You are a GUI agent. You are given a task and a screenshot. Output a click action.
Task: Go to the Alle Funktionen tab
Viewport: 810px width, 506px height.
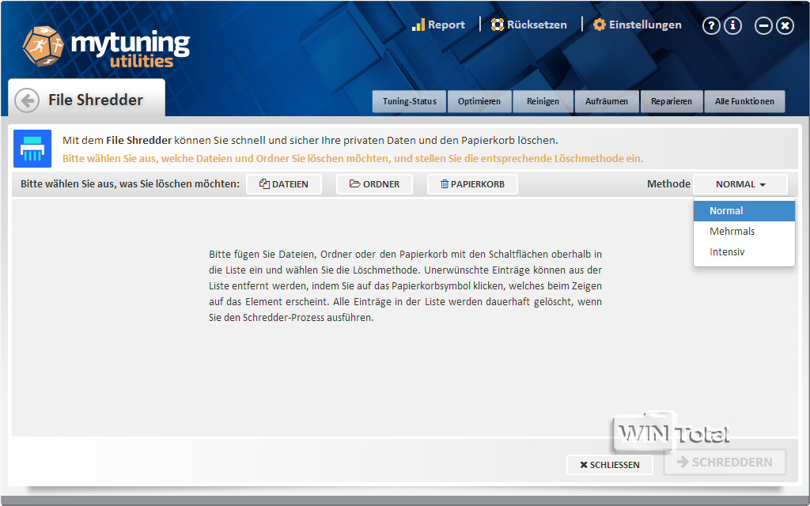click(744, 101)
